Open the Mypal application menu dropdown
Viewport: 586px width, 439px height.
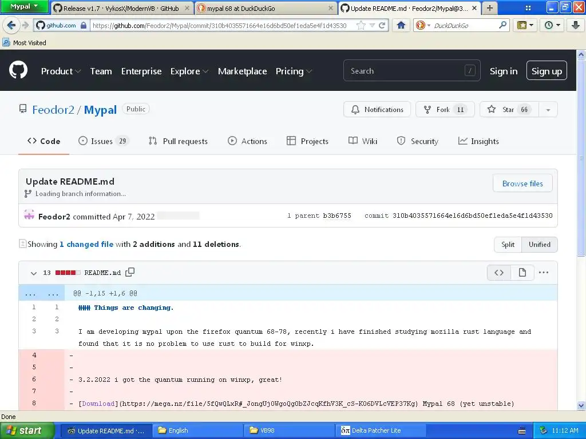coord(24,6)
